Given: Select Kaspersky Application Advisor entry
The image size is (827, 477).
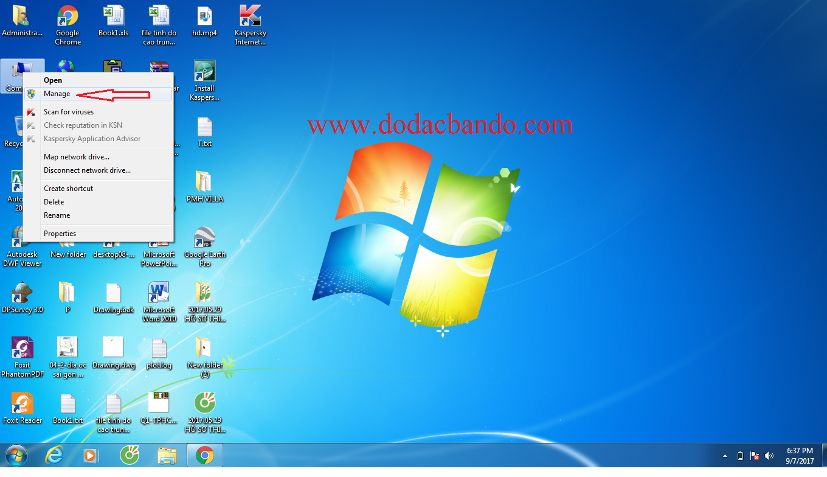Looking at the screenshot, I should point(99,139).
